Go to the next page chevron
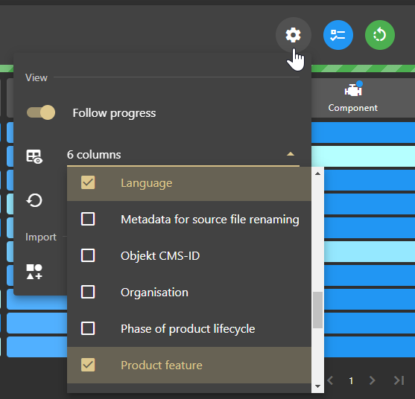The image size is (415, 399). [x=372, y=380]
